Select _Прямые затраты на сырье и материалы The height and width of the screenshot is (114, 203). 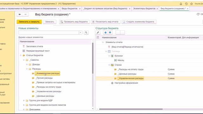point(56,82)
